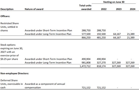
Task: Click the 818,174 stock options 2022 subtotal
Action: [101, 66]
